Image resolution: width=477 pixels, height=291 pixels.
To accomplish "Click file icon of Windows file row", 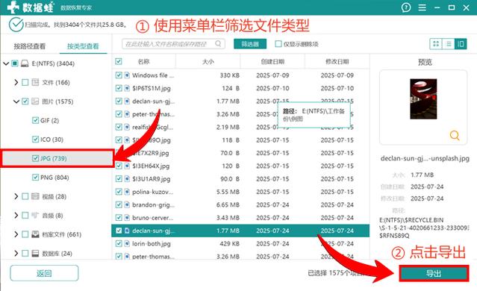I will point(127,75).
